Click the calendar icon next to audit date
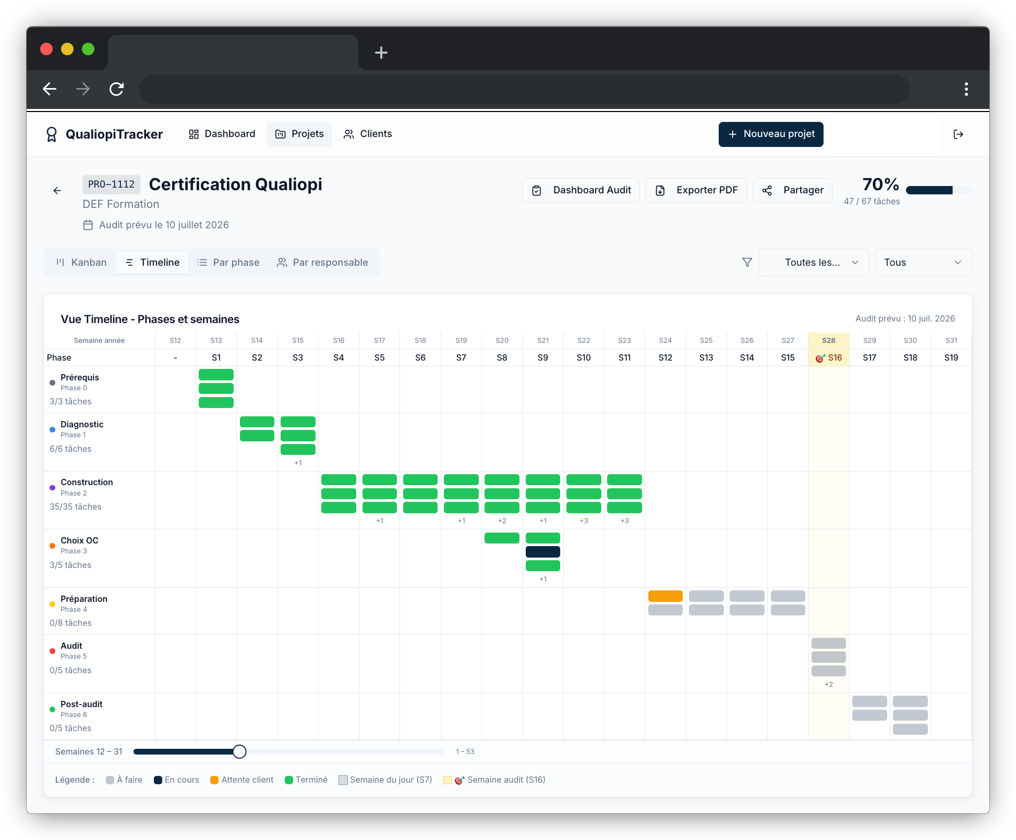 tap(88, 225)
